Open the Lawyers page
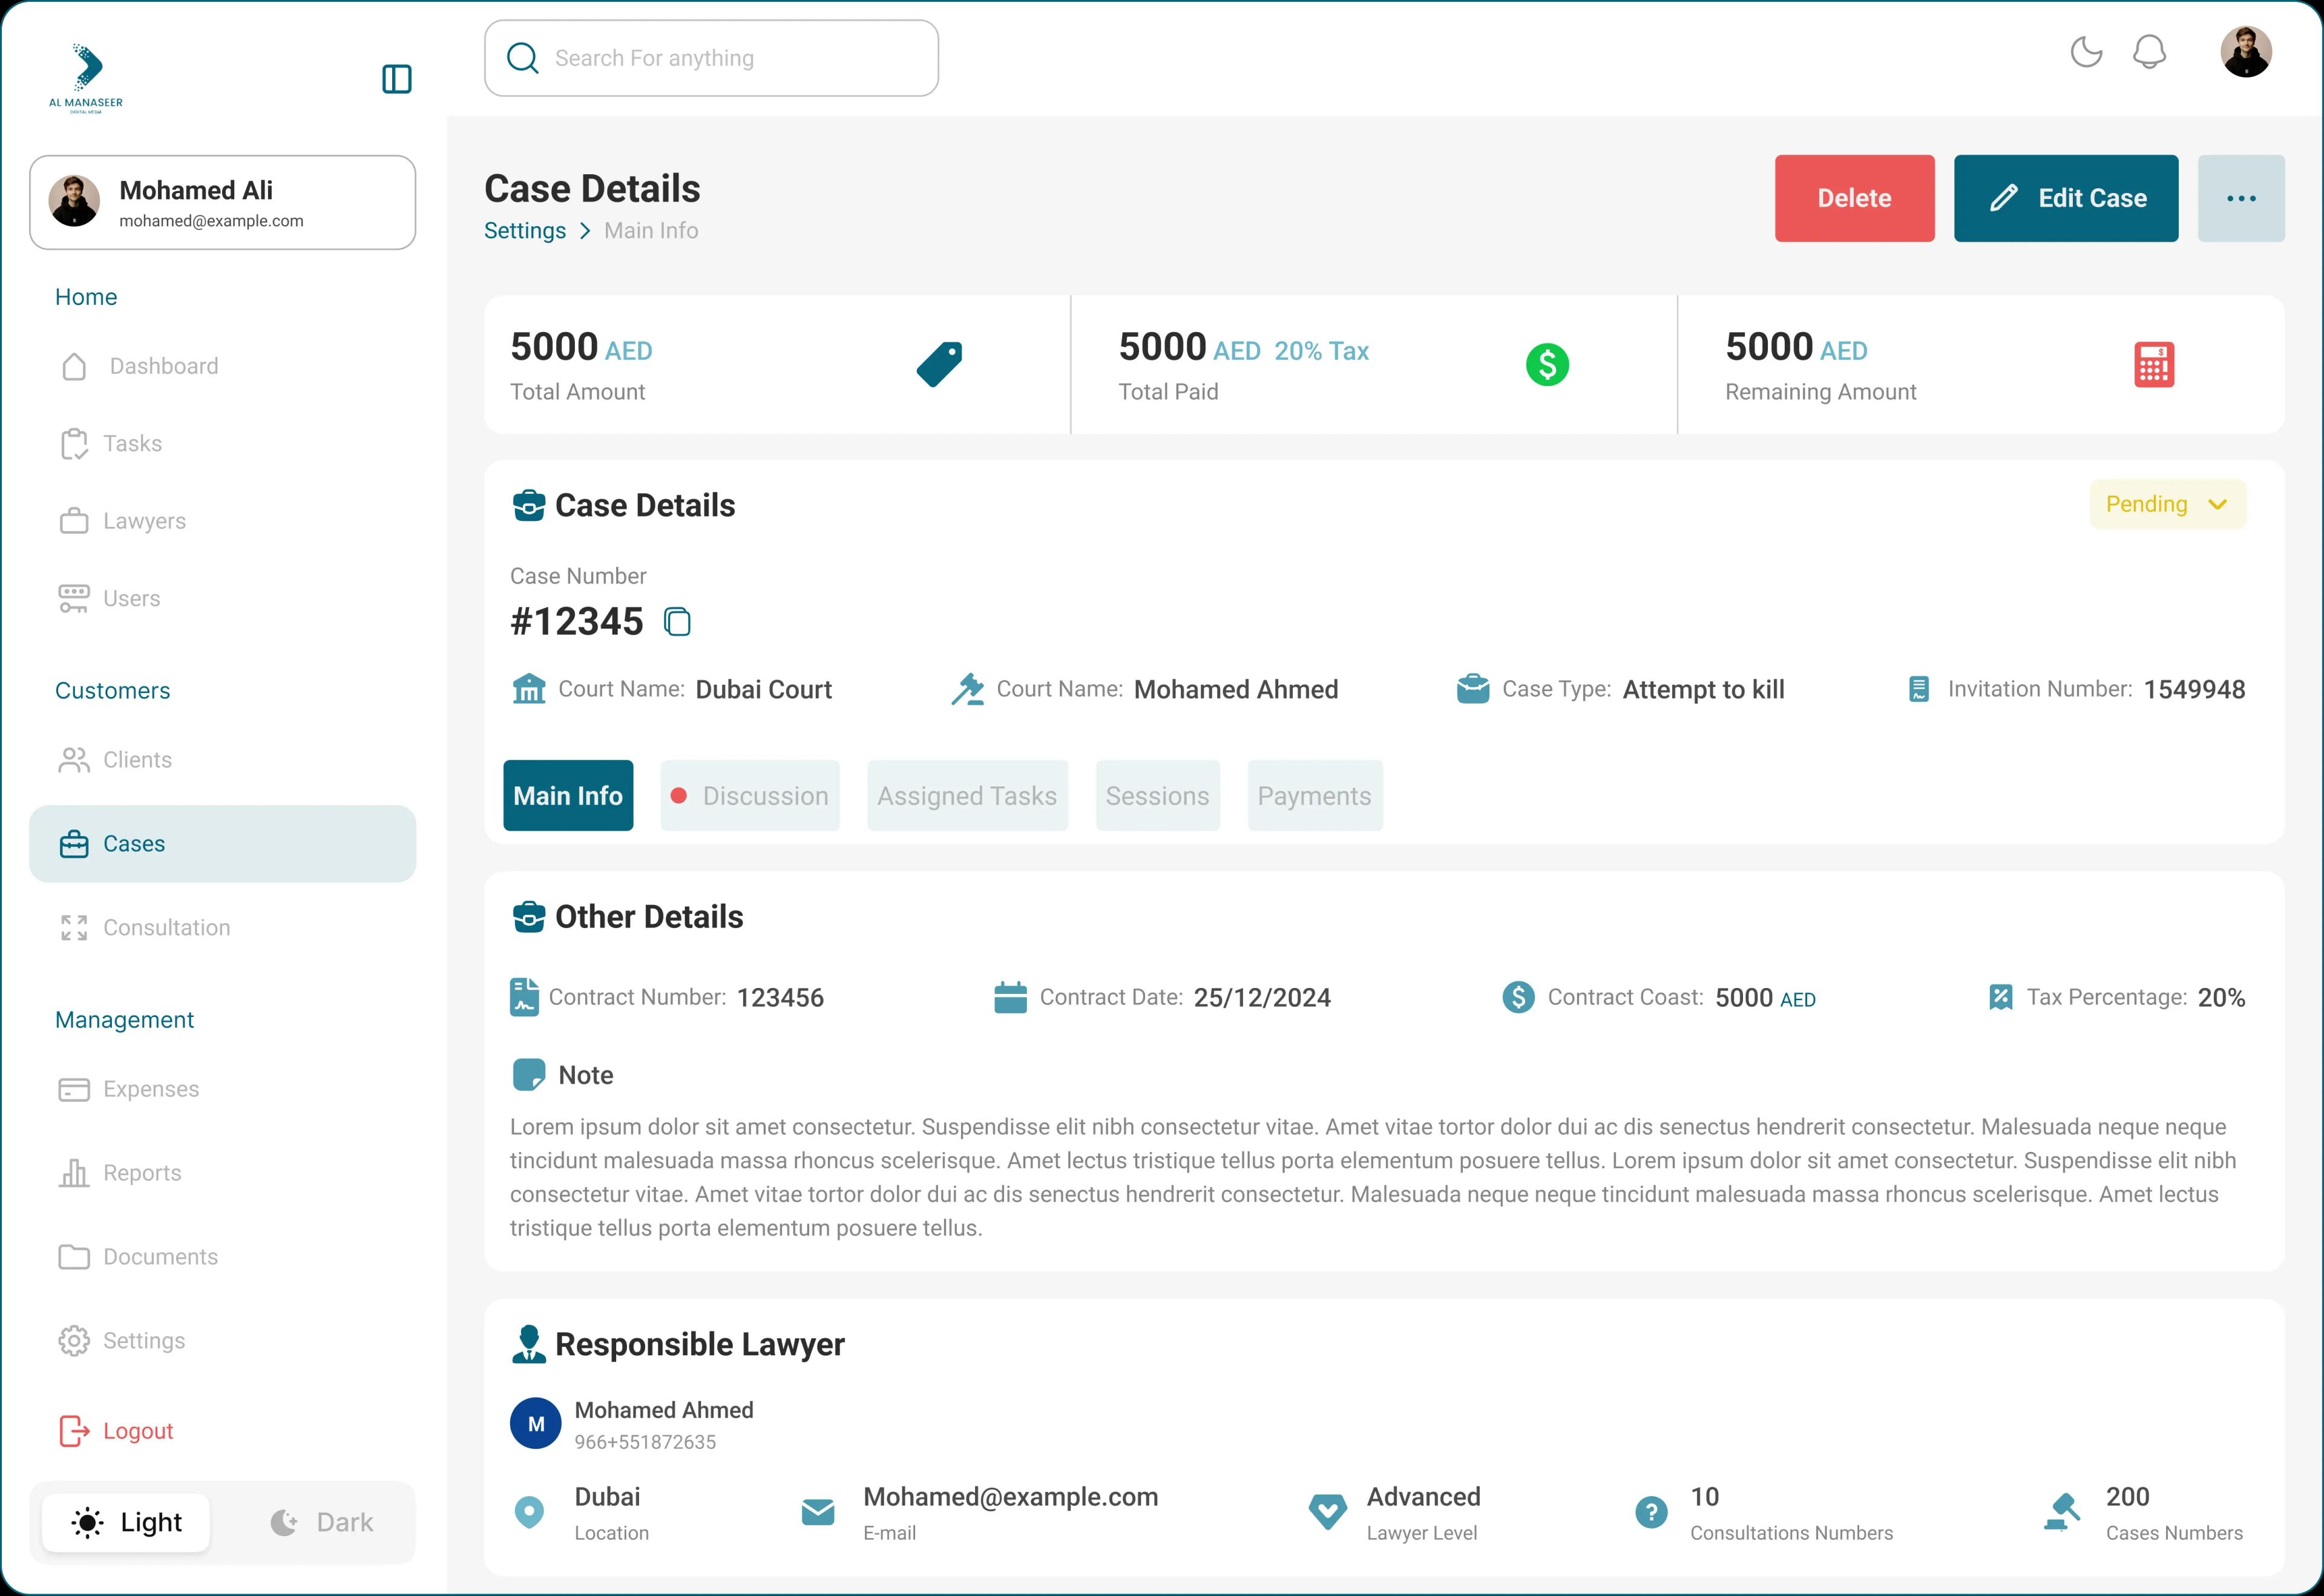This screenshot has width=2324, height=1596. pyautogui.click(x=222, y=521)
